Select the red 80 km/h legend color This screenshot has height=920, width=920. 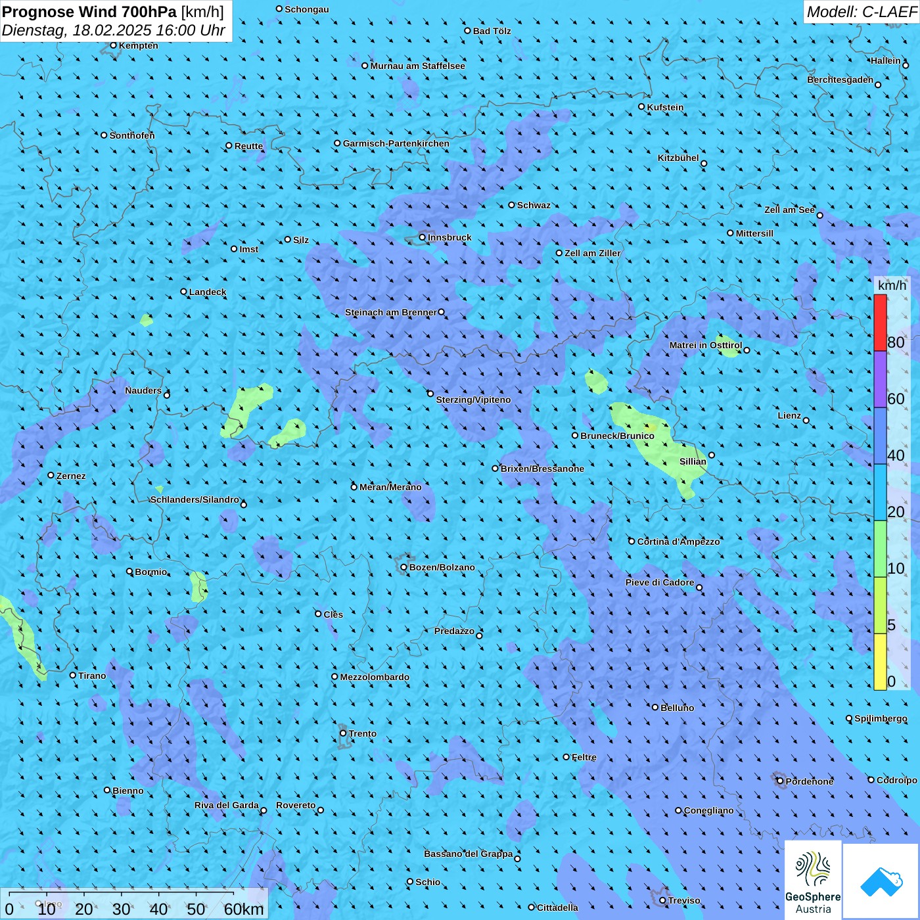click(880, 323)
